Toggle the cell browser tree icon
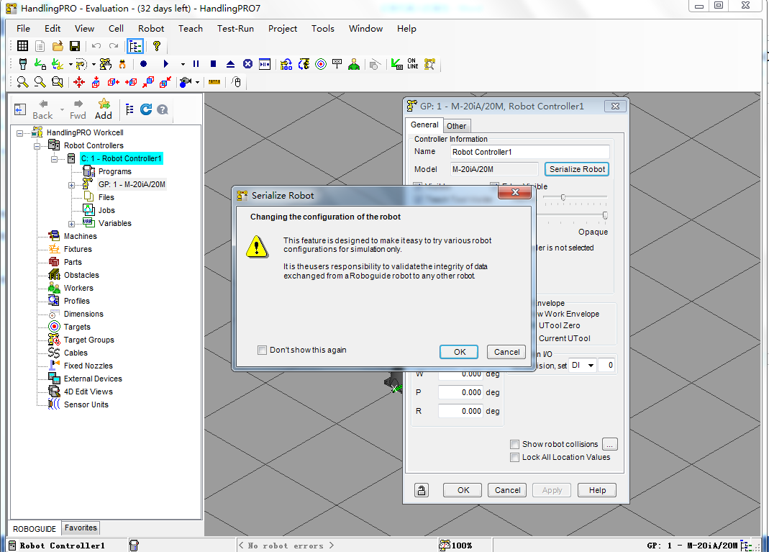The image size is (769, 552). (135, 47)
